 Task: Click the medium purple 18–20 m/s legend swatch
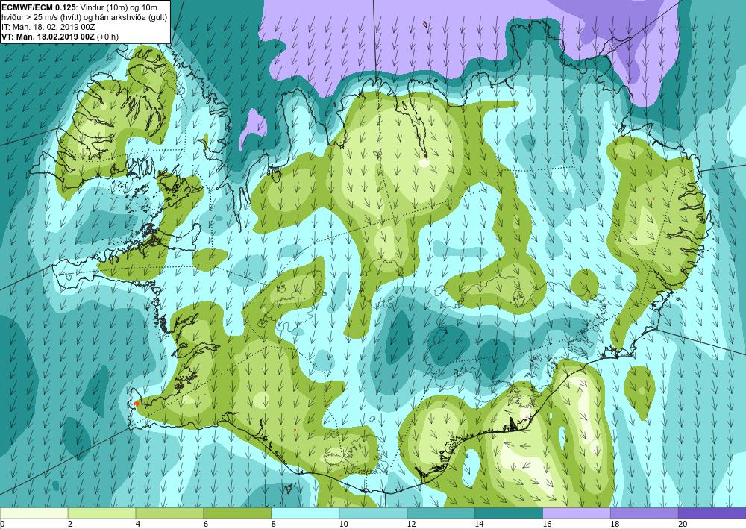click(645, 513)
